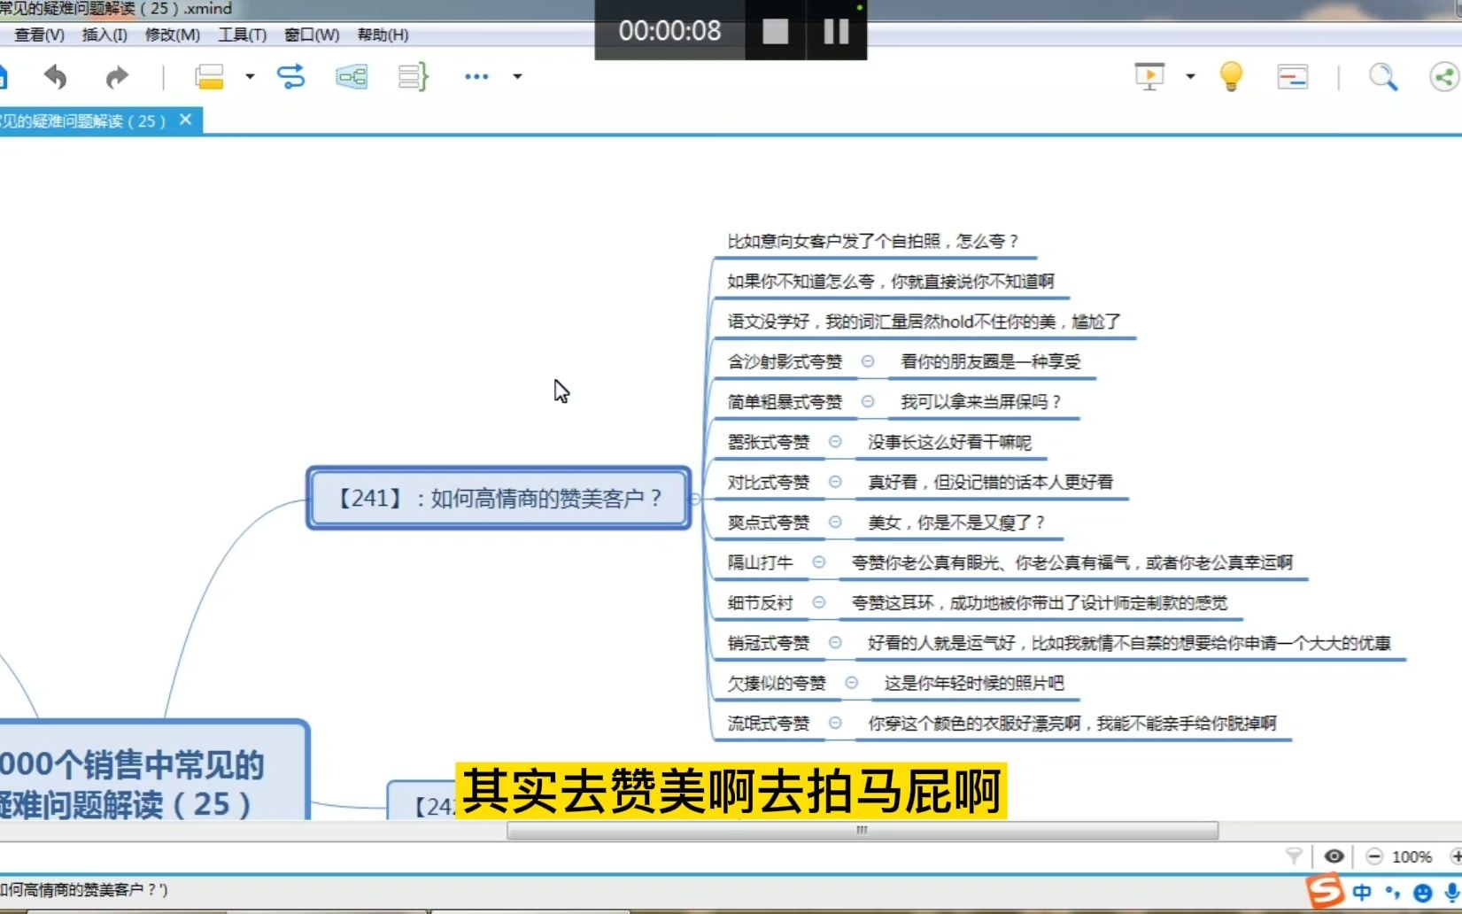Click the redo arrow in the toolbar
Image resolution: width=1462 pixels, height=914 pixels.
point(117,78)
